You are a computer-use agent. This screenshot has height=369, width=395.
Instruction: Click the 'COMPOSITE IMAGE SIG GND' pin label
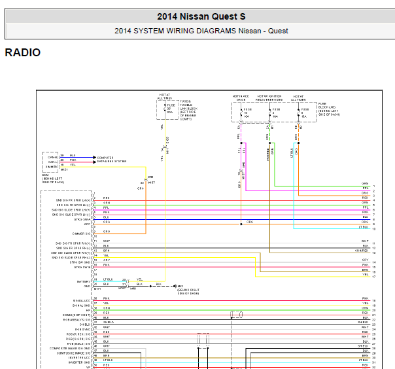(70, 348)
